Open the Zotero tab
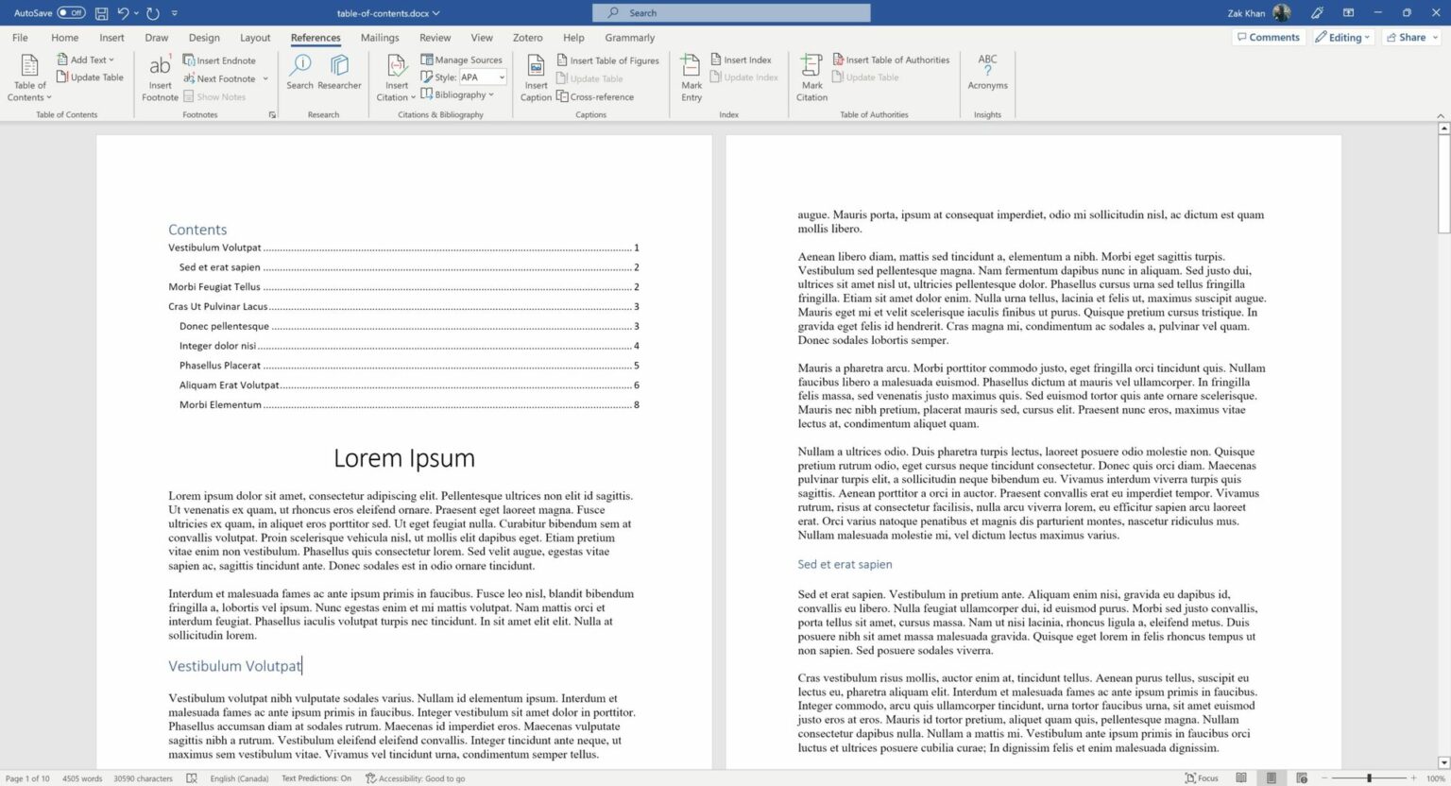 pos(527,37)
